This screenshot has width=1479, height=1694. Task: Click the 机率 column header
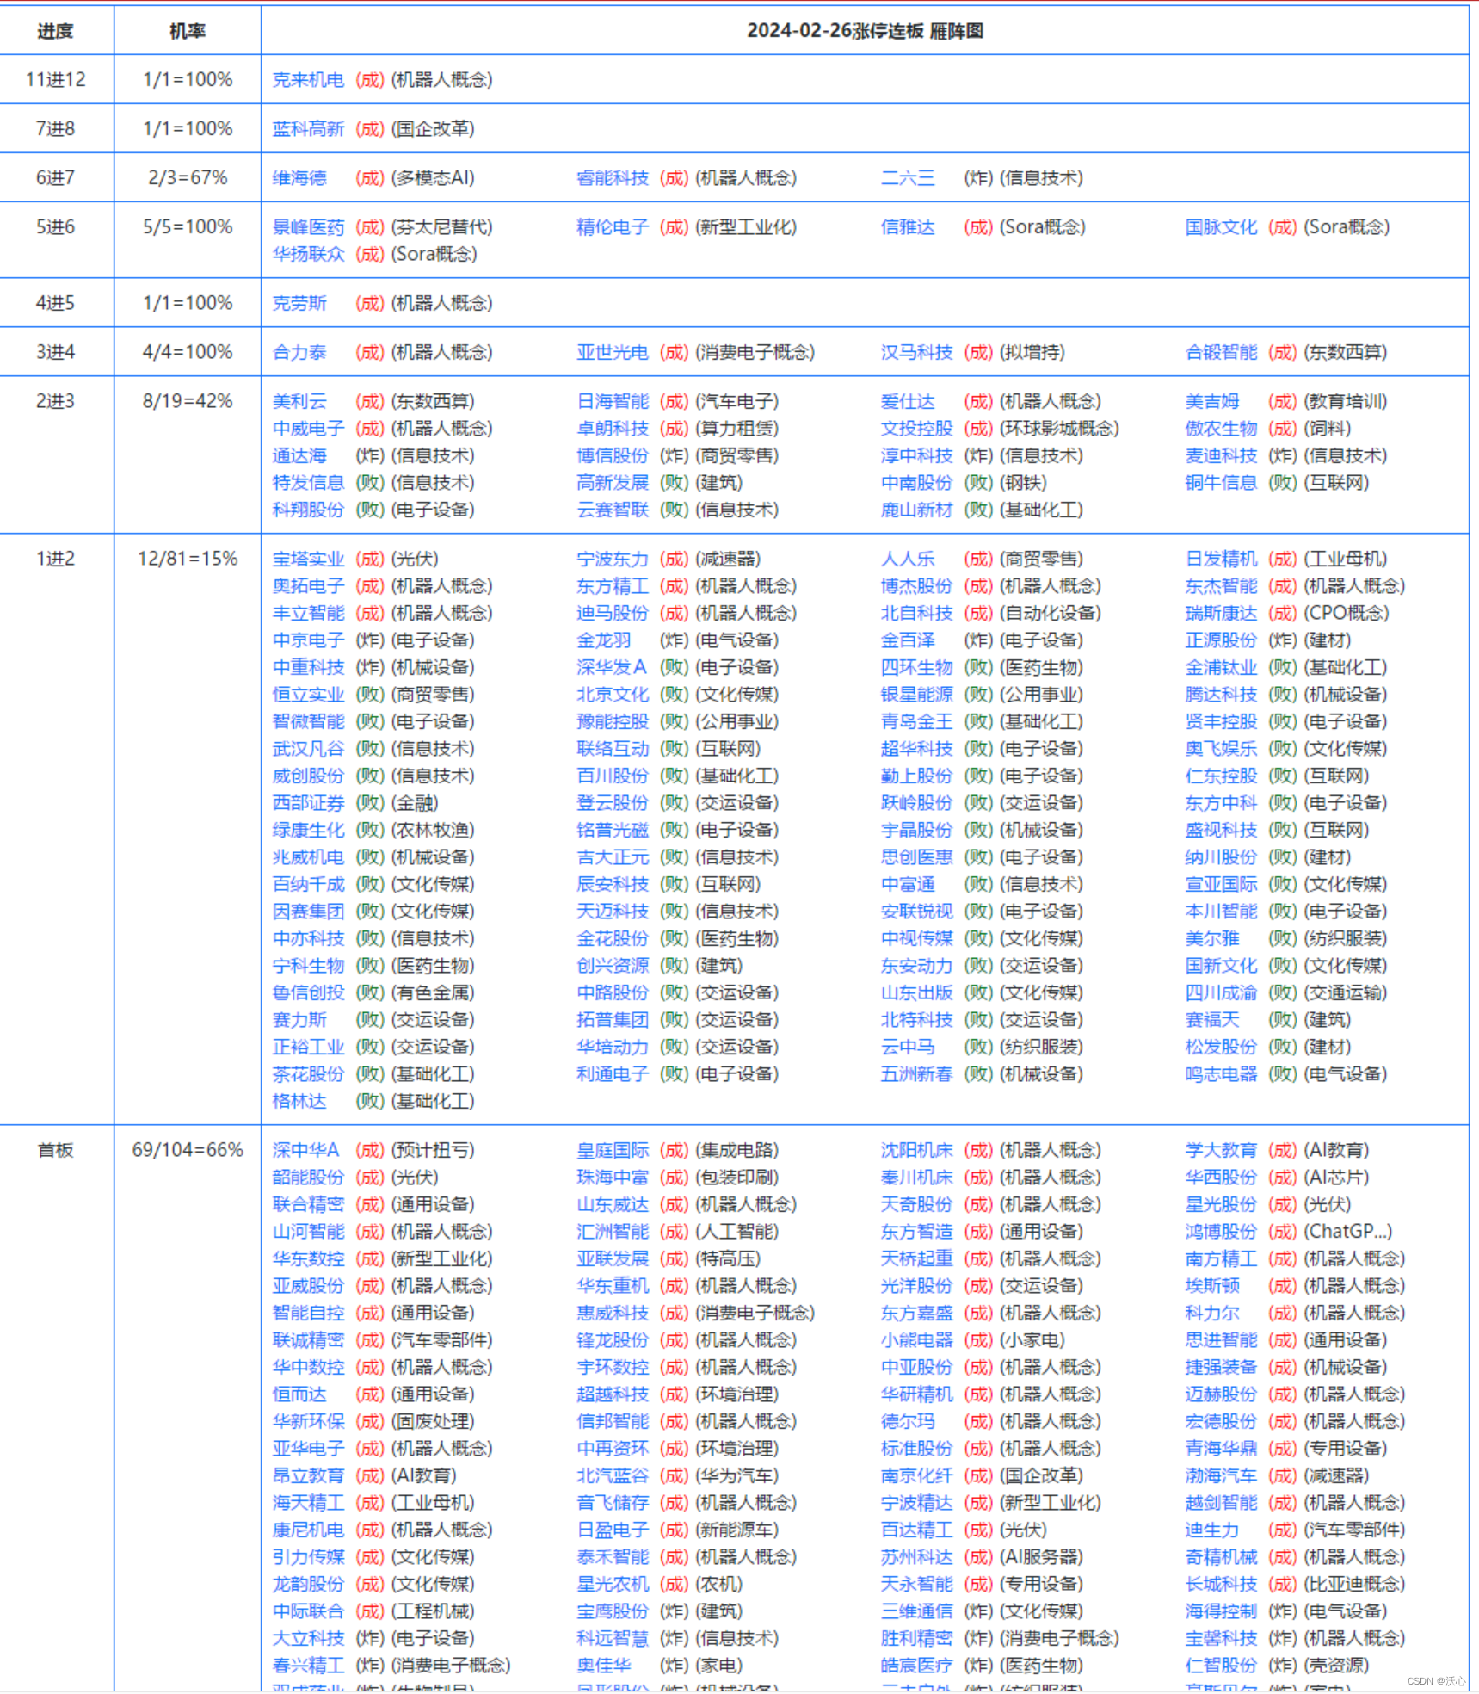click(x=188, y=31)
